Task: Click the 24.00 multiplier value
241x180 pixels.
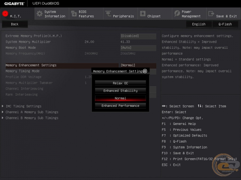Action: click(89, 42)
